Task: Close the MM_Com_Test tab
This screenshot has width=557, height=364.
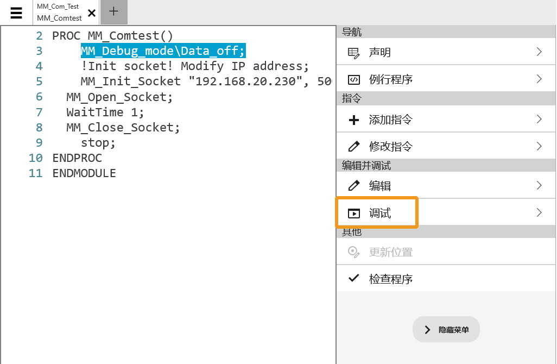Action: pos(92,13)
